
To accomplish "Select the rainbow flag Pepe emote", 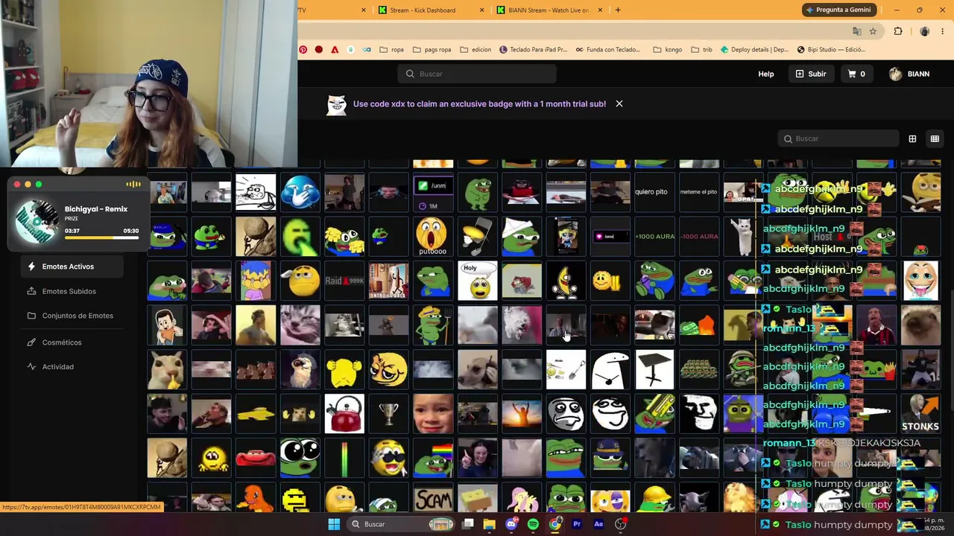I will click(433, 458).
